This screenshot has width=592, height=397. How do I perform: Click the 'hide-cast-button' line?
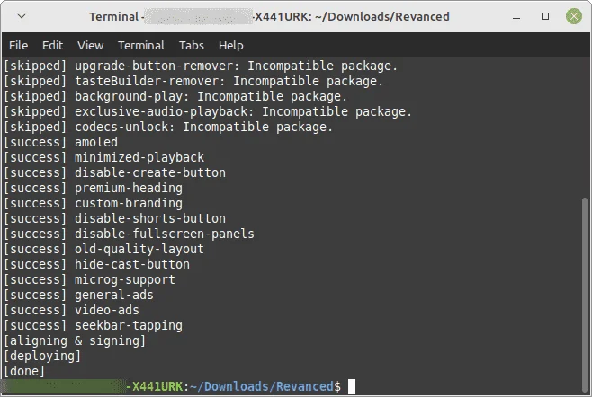click(96, 264)
